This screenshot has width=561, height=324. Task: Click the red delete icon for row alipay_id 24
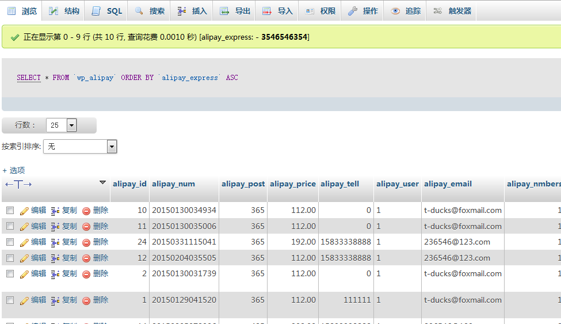[x=86, y=242]
